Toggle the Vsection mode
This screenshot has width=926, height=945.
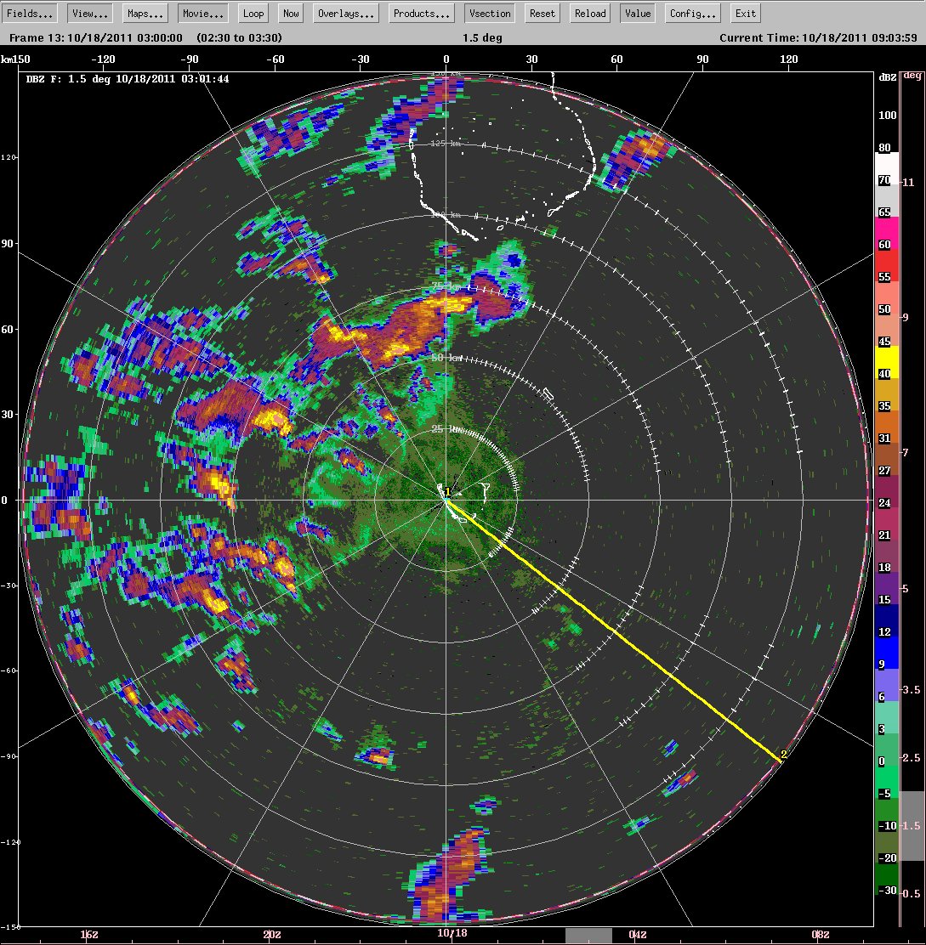(x=490, y=14)
